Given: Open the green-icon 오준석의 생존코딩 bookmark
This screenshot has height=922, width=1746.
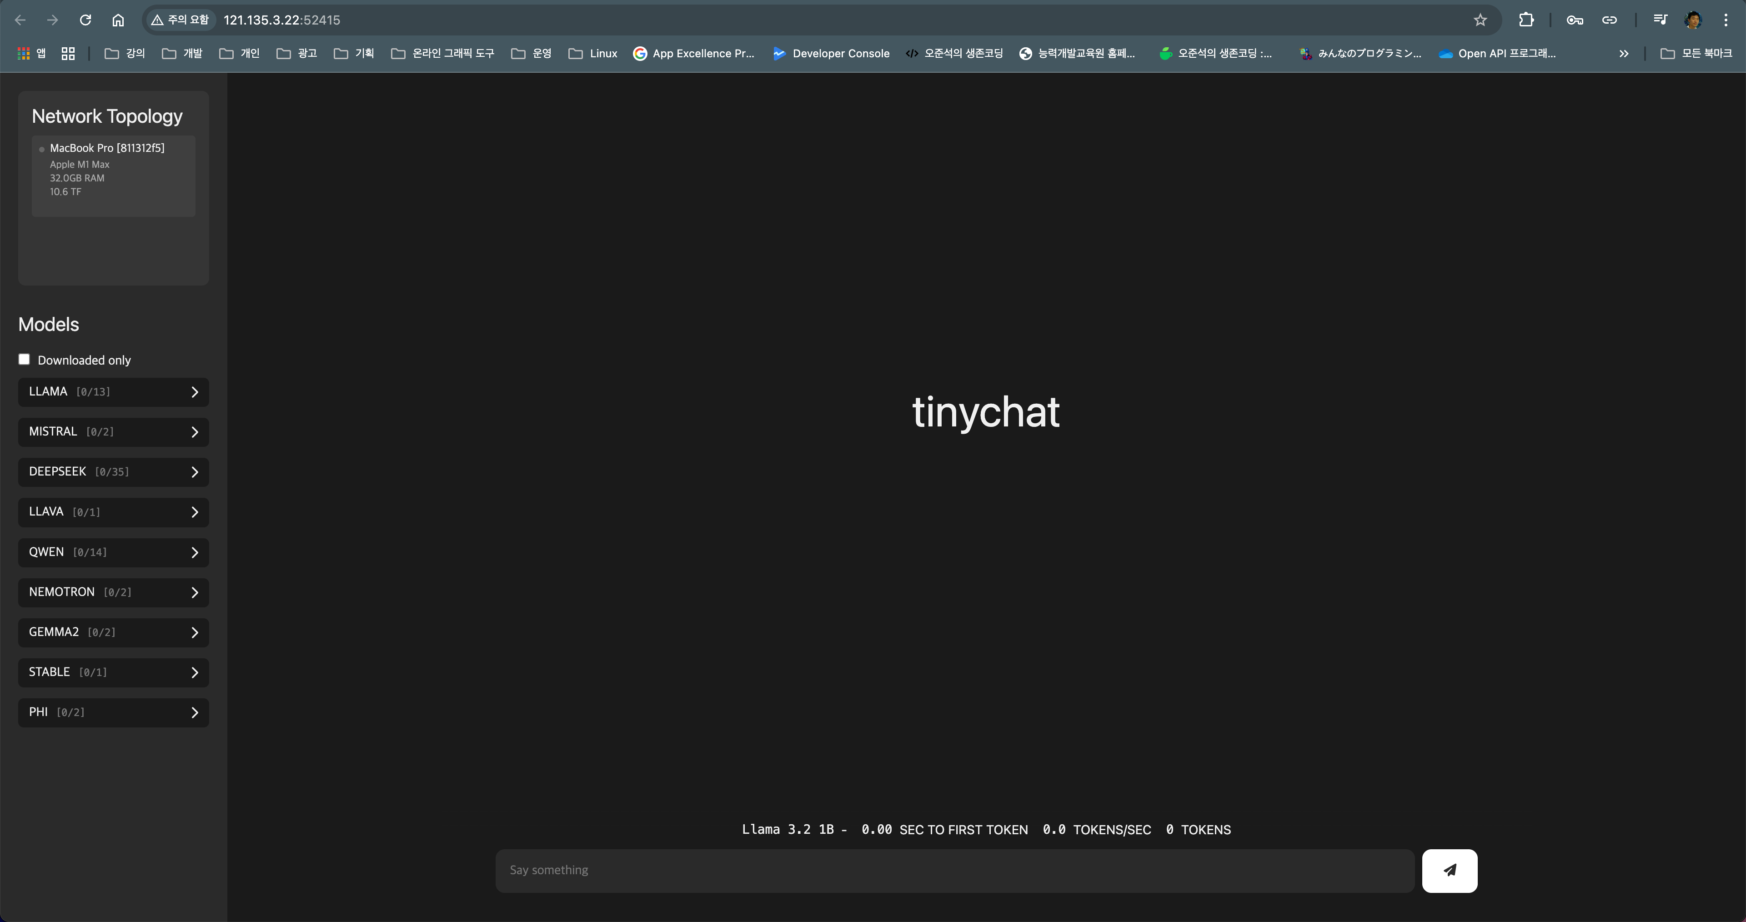Looking at the screenshot, I should 1216,54.
